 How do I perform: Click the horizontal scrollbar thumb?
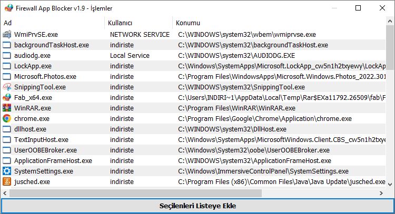pos(135,193)
